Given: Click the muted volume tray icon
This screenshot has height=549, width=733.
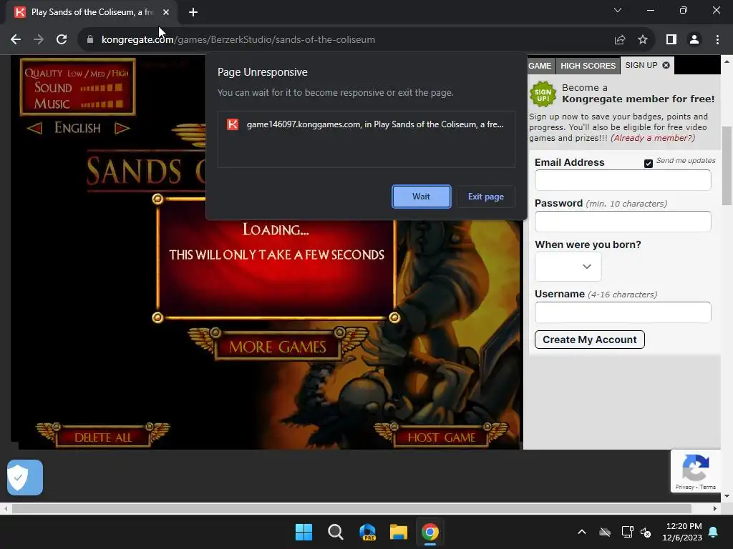Looking at the screenshot, I should point(646,532).
